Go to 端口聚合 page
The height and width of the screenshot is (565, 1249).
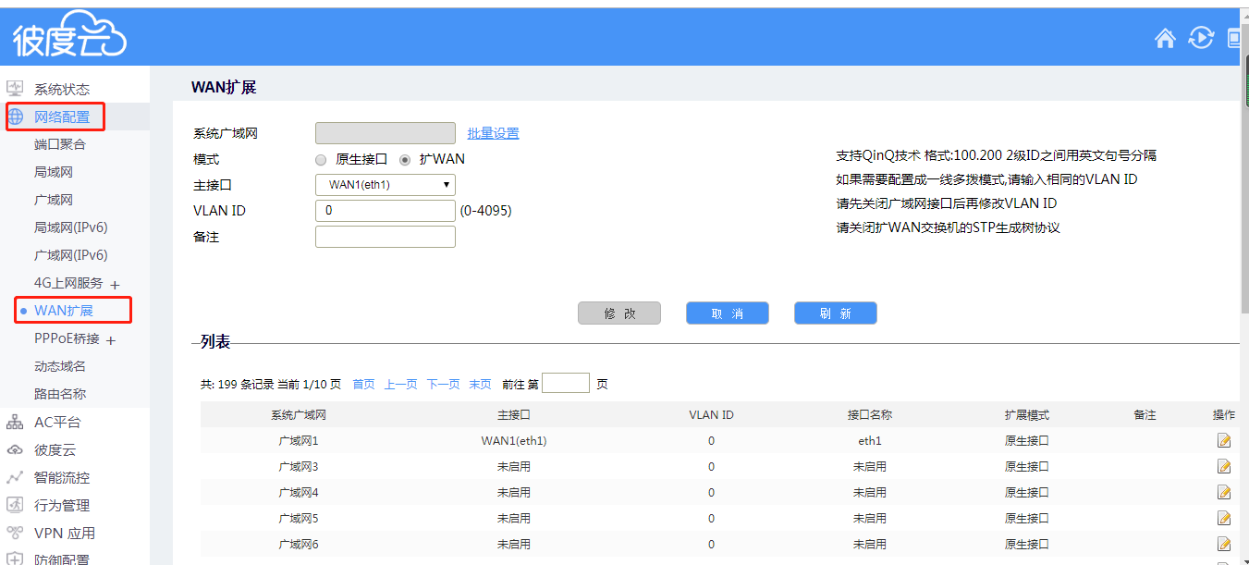(60, 145)
